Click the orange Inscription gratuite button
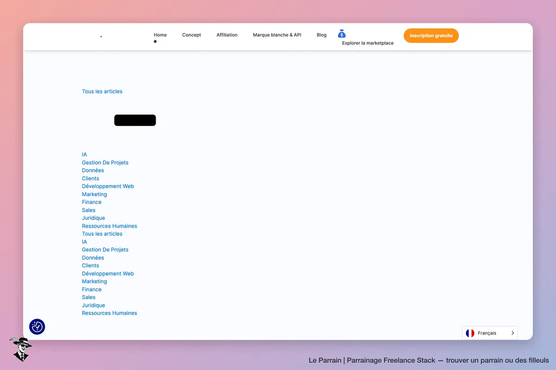The width and height of the screenshot is (556, 370). pyautogui.click(x=431, y=36)
